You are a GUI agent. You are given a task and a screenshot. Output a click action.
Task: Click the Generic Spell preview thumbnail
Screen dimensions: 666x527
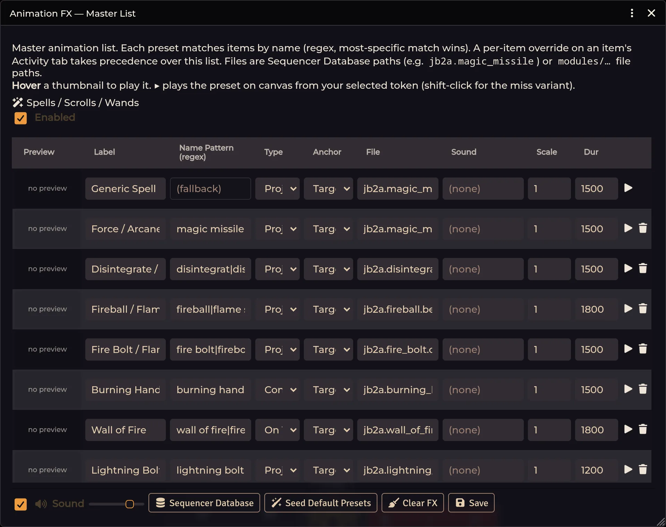pyautogui.click(x=48, y=188)
